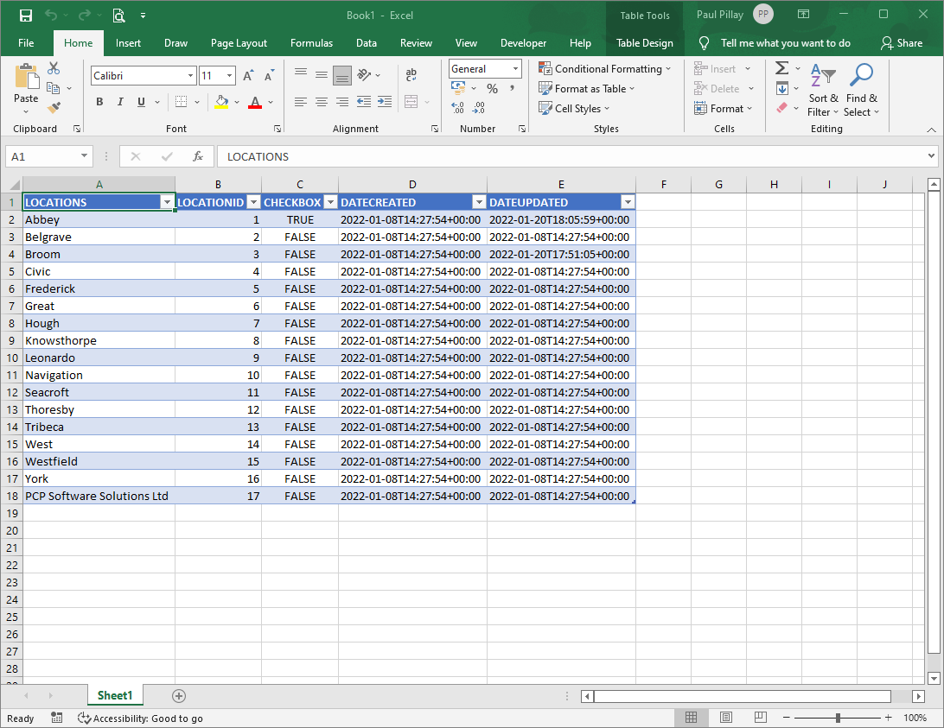Switch to the Formulas tab

click(x=311, y=43)
